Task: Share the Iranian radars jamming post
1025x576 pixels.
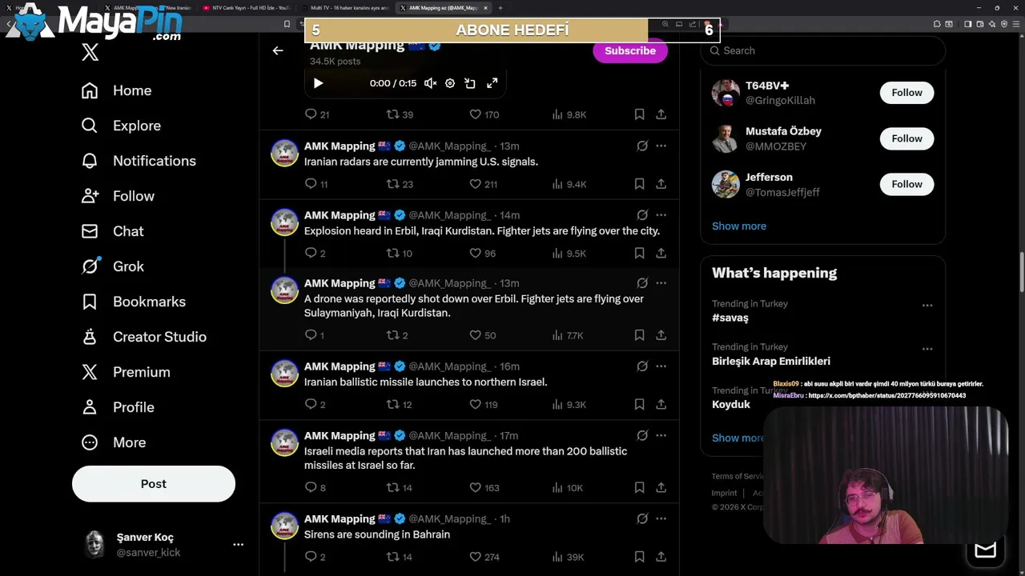Action: (661, 184)
